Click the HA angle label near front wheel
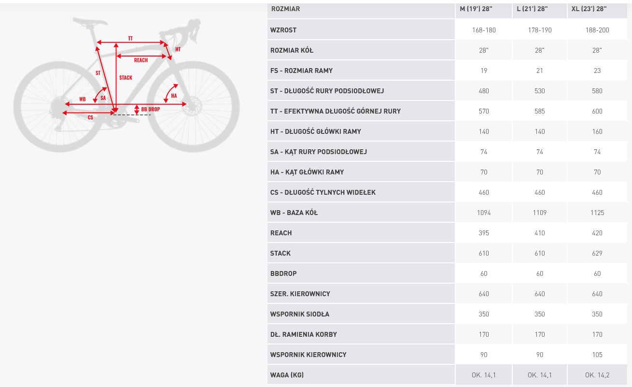This screenshot has width=632, height=387. 174,96
